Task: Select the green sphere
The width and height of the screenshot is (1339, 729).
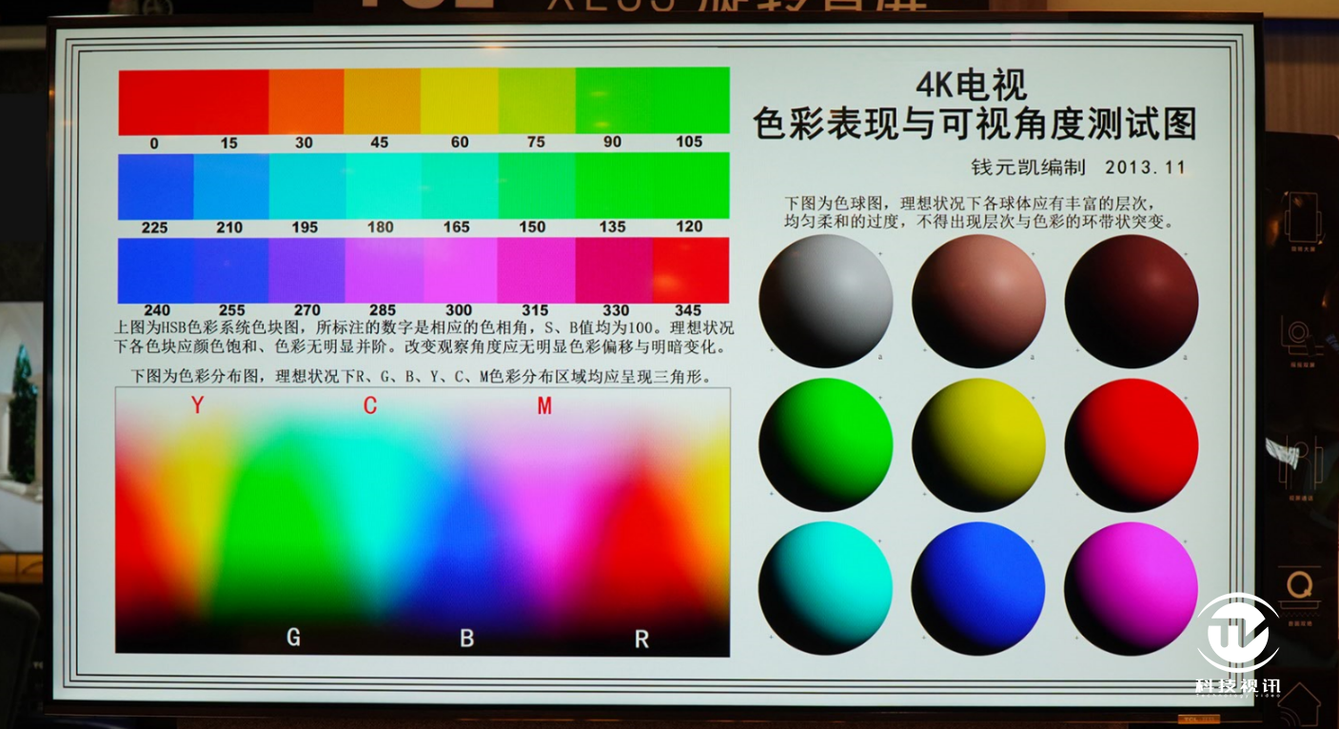Action: [x=825, y=444]
